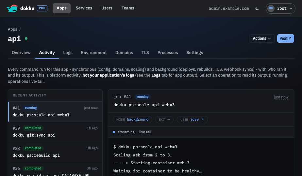Screen dimensions: 302x176
Task: Click the green app status dot
Action: coord(26,38)
